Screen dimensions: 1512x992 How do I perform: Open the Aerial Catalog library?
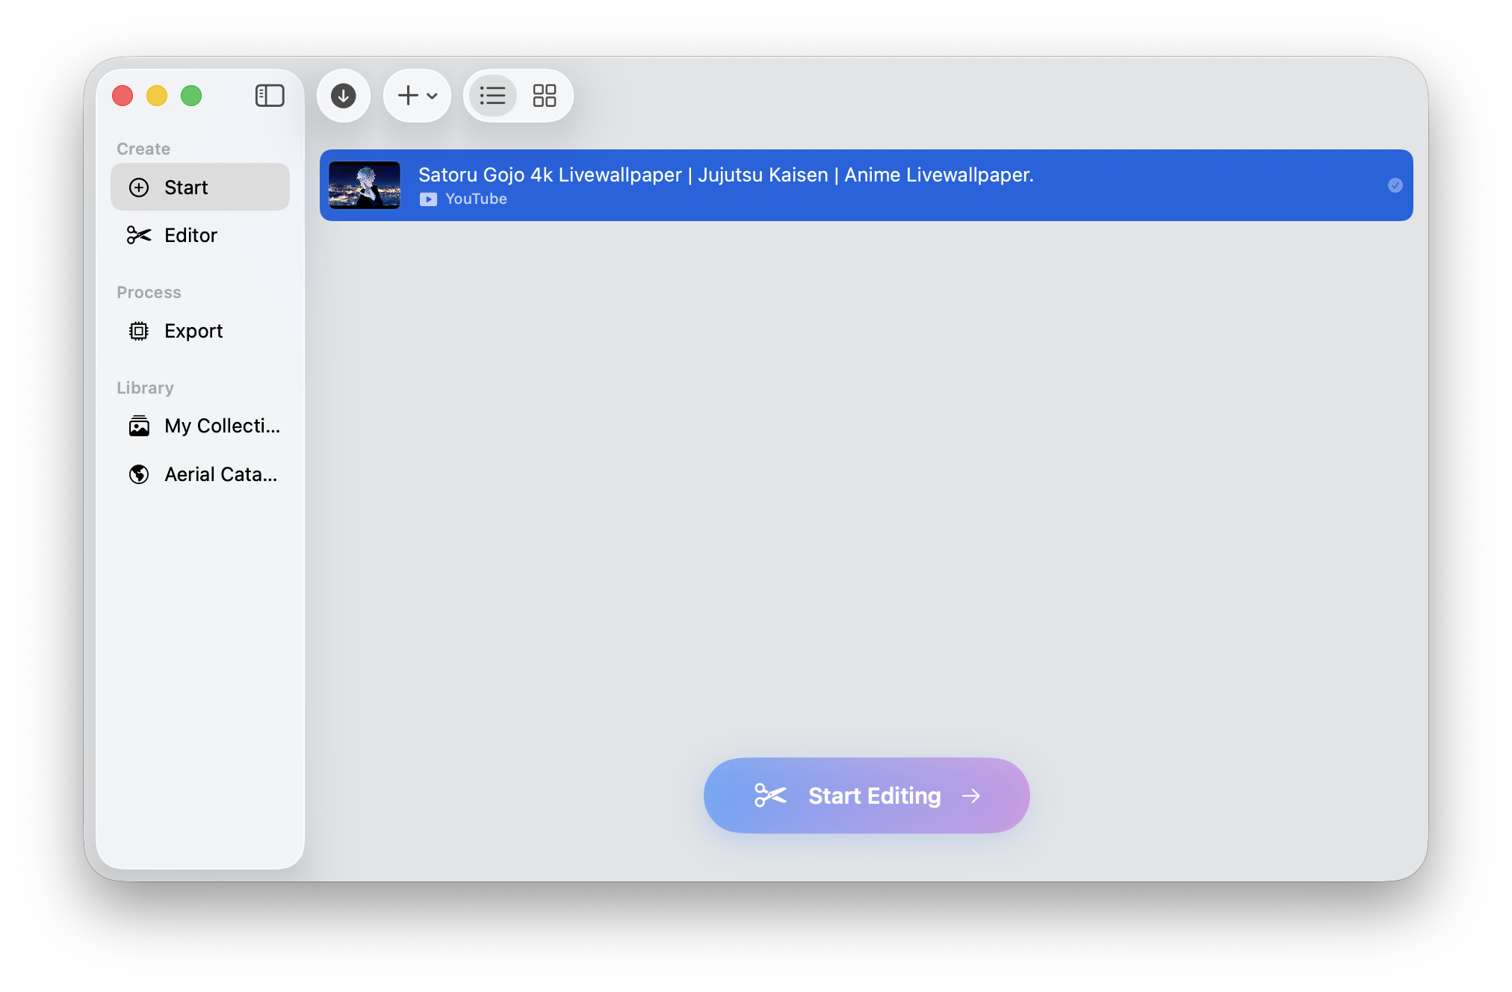click(x=220, y=474)
